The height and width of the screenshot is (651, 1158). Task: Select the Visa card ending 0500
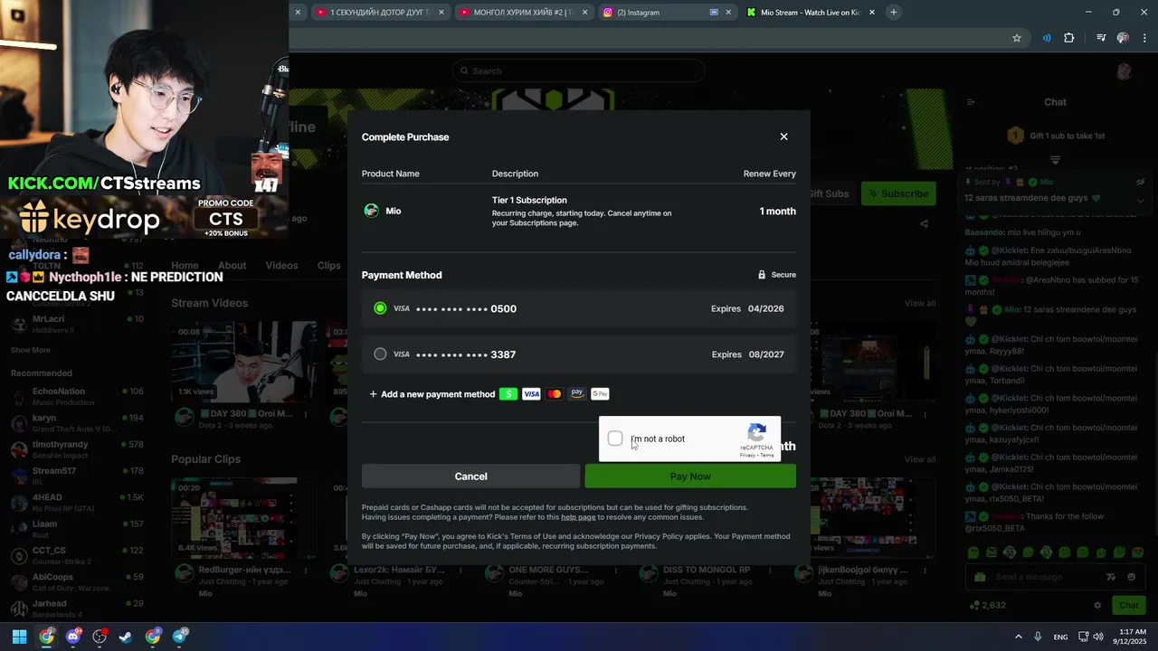[x=579, y=308]
